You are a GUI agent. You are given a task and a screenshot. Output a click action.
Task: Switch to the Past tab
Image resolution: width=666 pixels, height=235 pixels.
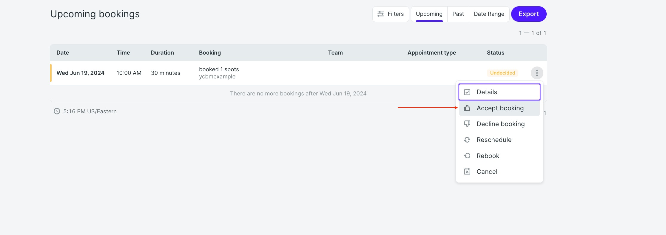(458, 14)
